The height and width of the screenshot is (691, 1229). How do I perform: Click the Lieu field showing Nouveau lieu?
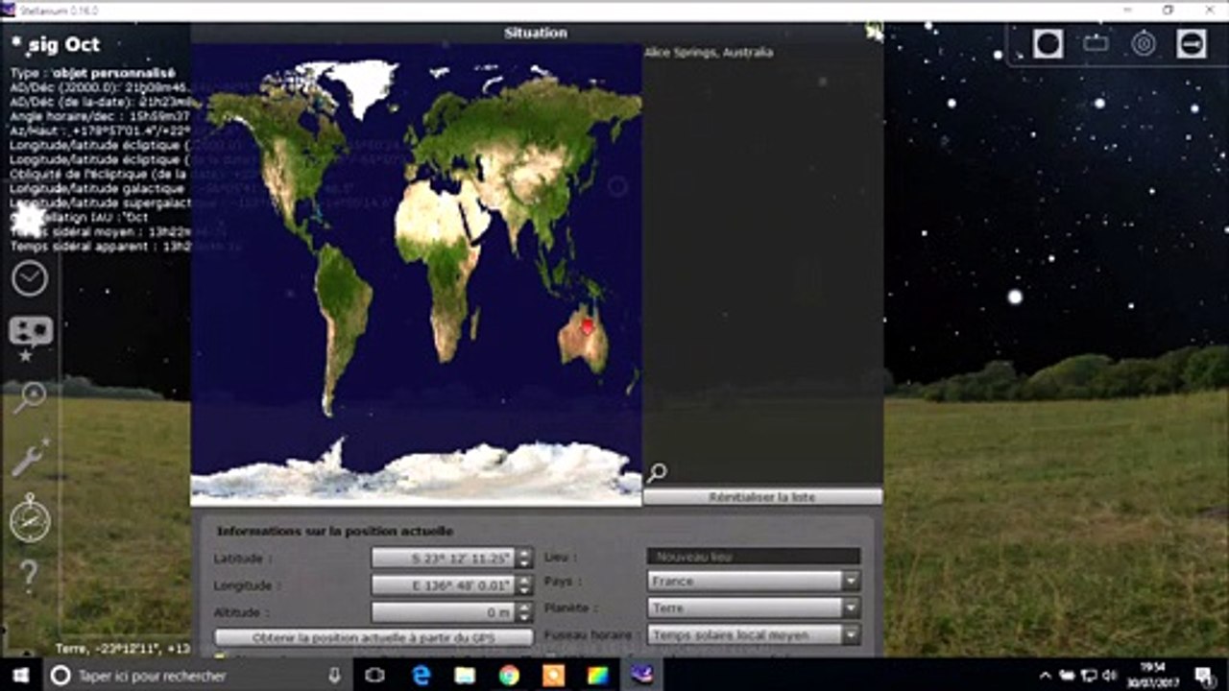click(754, 556)
